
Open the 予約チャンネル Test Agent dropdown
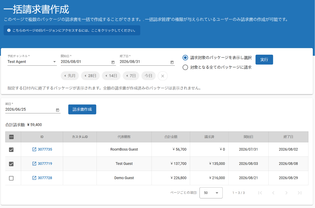pos(32,62)
